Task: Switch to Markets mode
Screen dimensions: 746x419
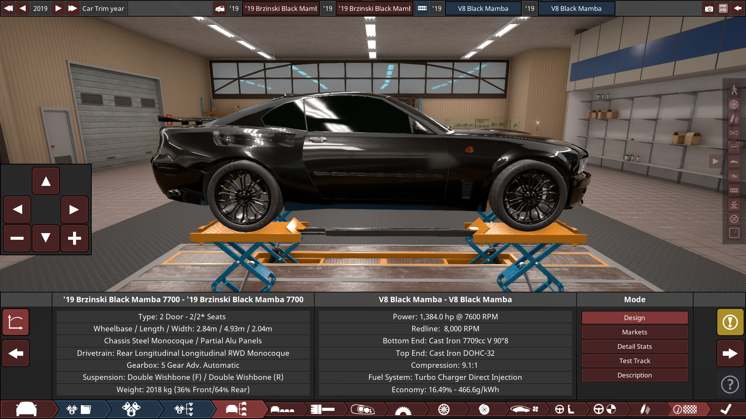Action: (x=634, y=332)
